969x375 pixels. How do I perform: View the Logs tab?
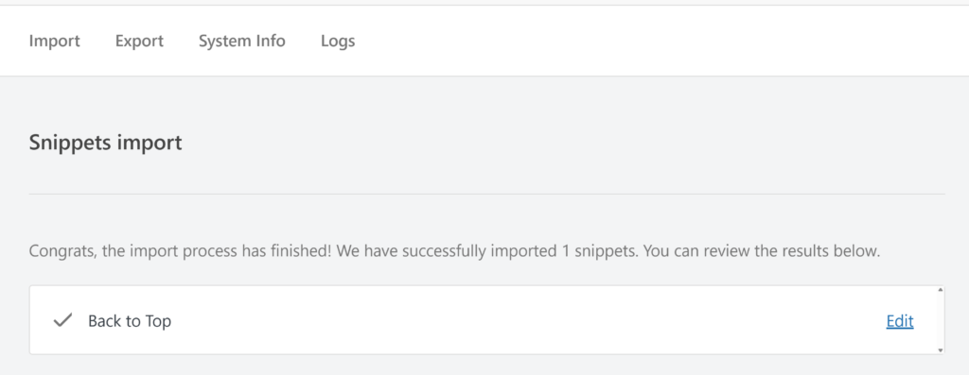click(x=338, y=42)
